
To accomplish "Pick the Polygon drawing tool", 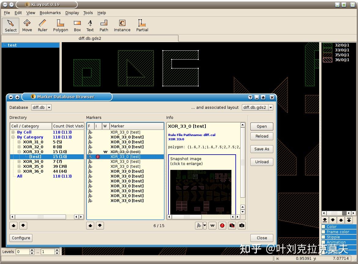I will tap(60, 26).
